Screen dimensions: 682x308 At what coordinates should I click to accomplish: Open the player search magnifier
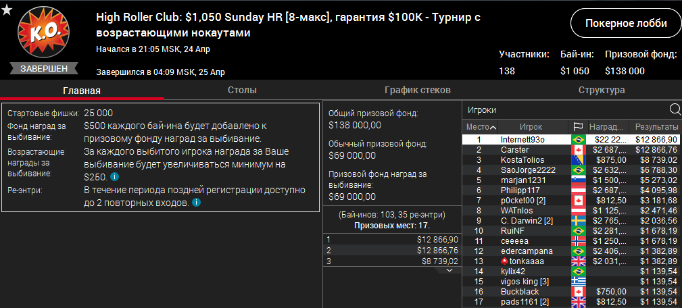(x=675, y=110)
